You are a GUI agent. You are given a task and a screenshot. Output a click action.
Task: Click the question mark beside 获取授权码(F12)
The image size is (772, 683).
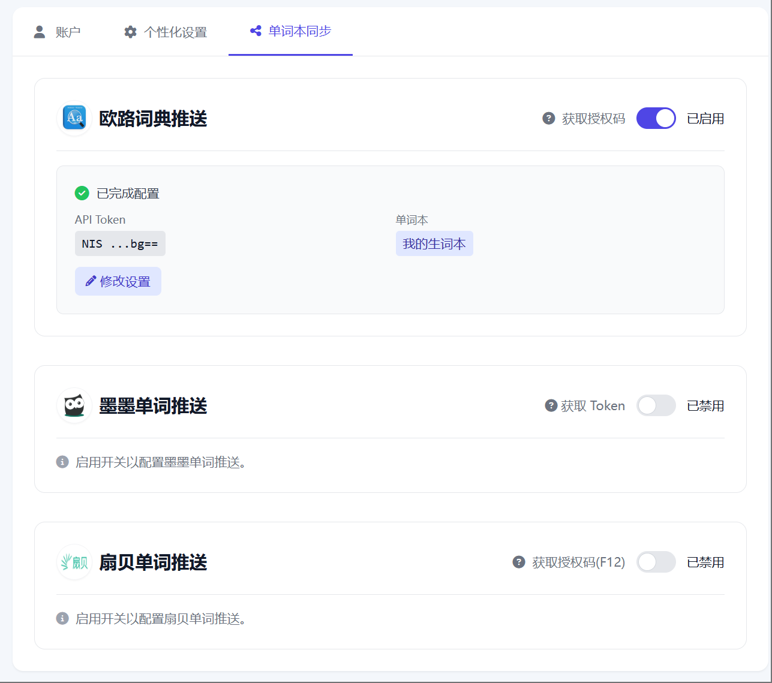pos(519,562)
